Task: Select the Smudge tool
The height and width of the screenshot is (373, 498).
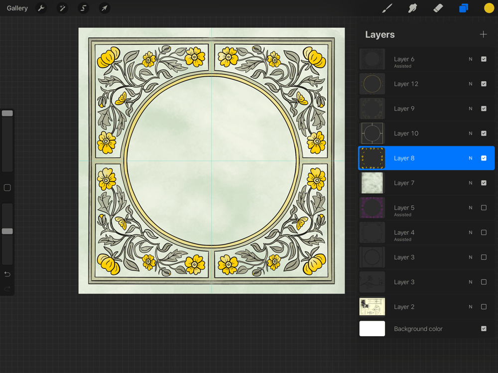Action: (412, 8)
